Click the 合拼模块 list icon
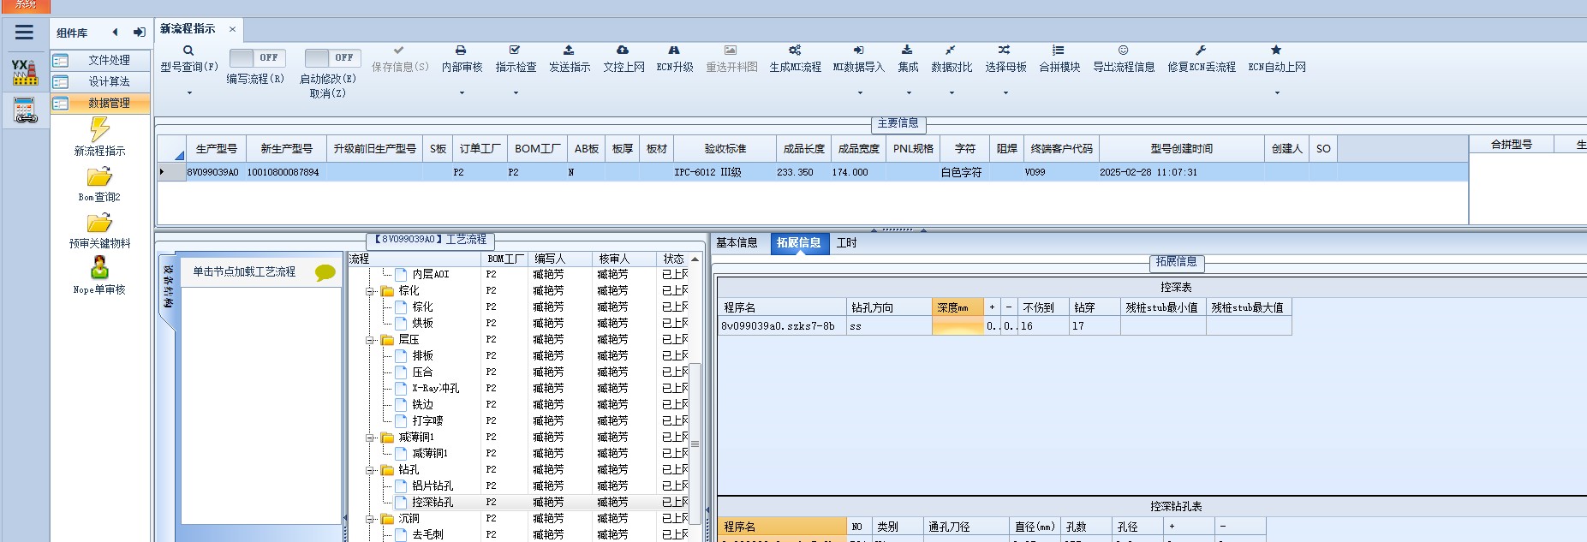 [1059, 51]
